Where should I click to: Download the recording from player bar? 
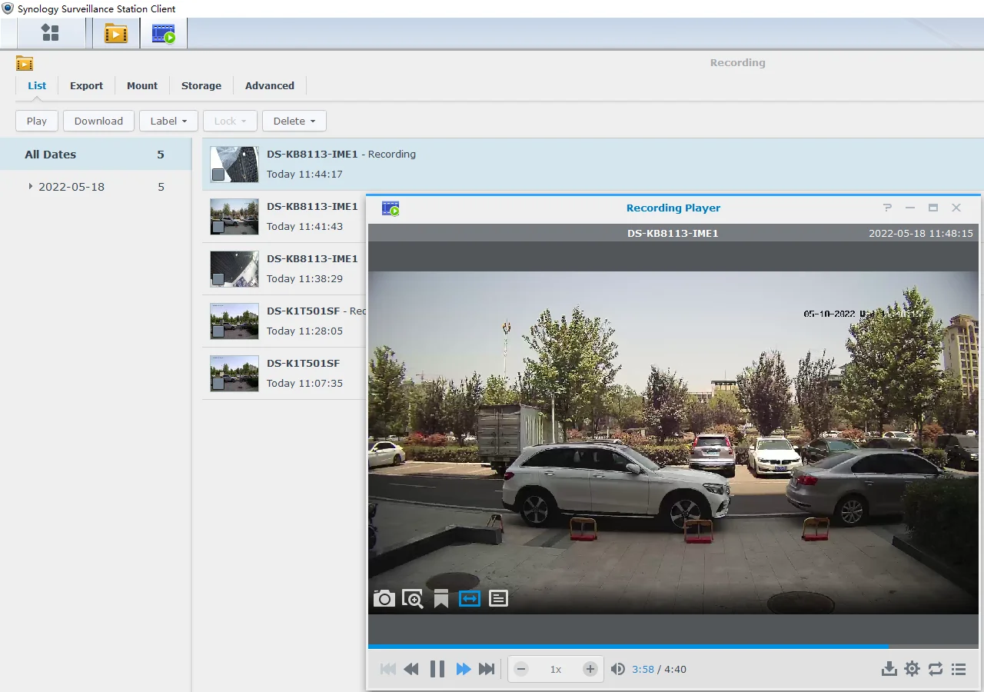[x=889, y=669]
